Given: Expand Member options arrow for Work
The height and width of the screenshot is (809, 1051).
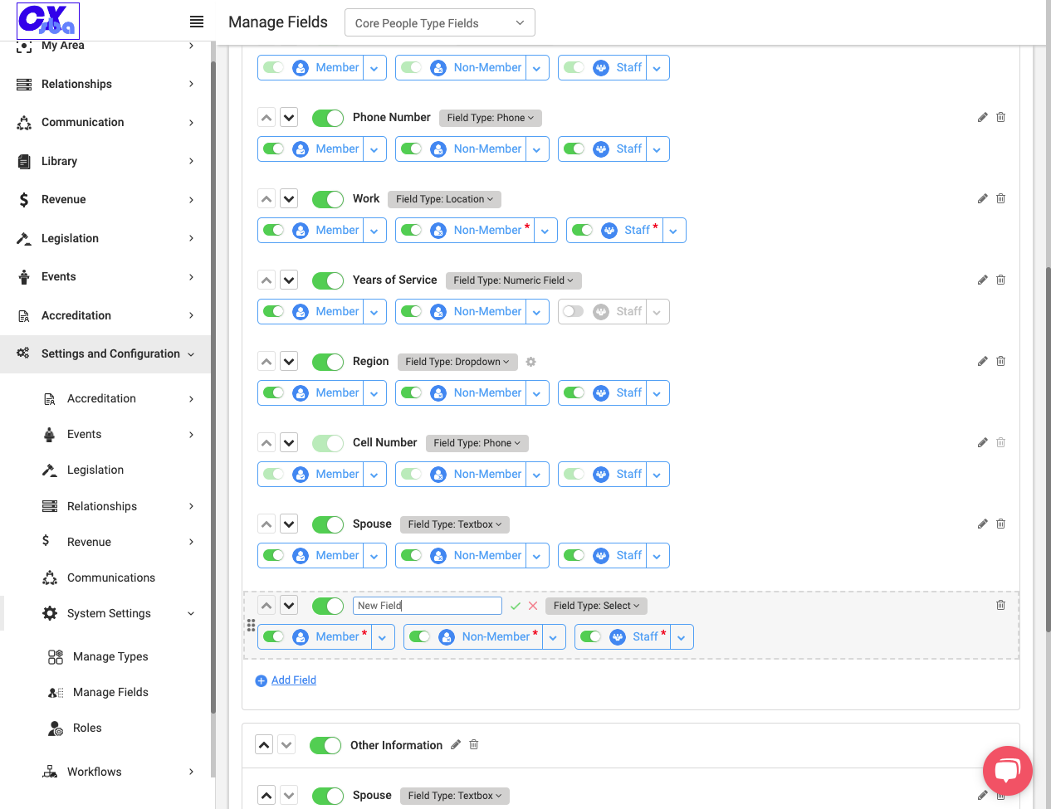Looking at the screenshot, I should coord(374,231).
